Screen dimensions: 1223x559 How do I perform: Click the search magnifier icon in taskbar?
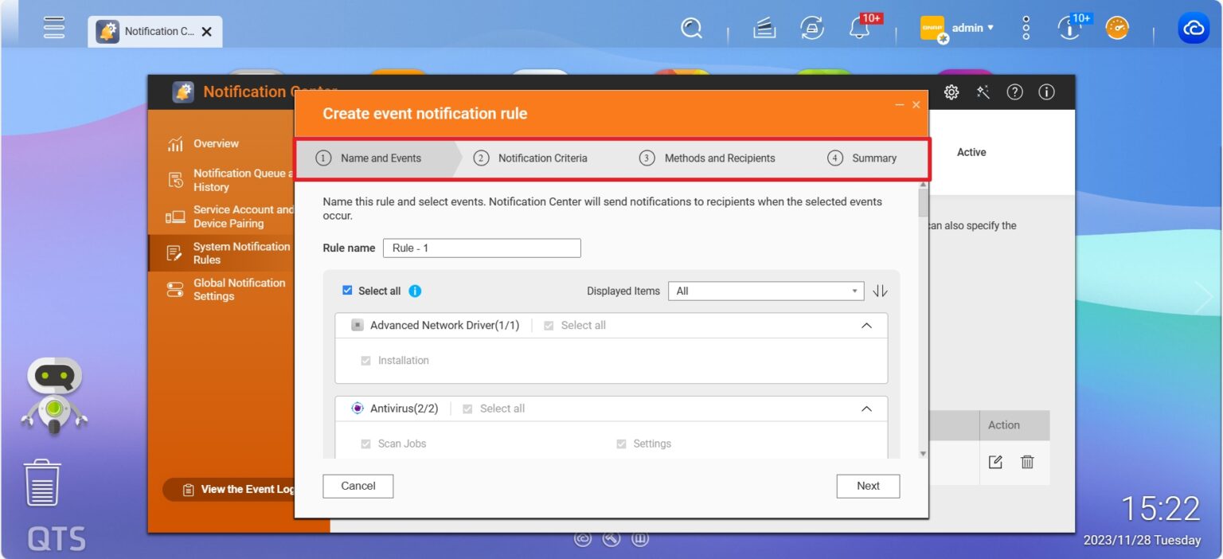691,29
